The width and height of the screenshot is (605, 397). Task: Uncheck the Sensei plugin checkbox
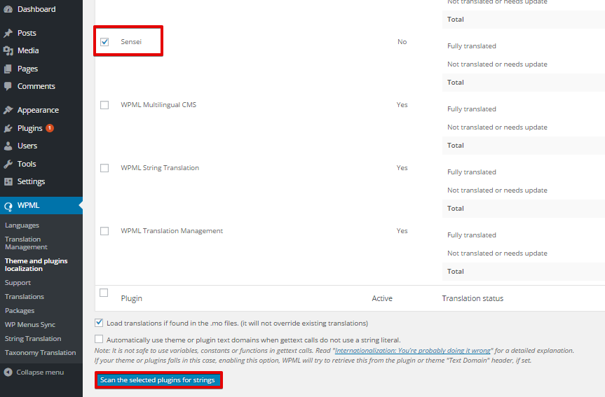tap(104, 41)
